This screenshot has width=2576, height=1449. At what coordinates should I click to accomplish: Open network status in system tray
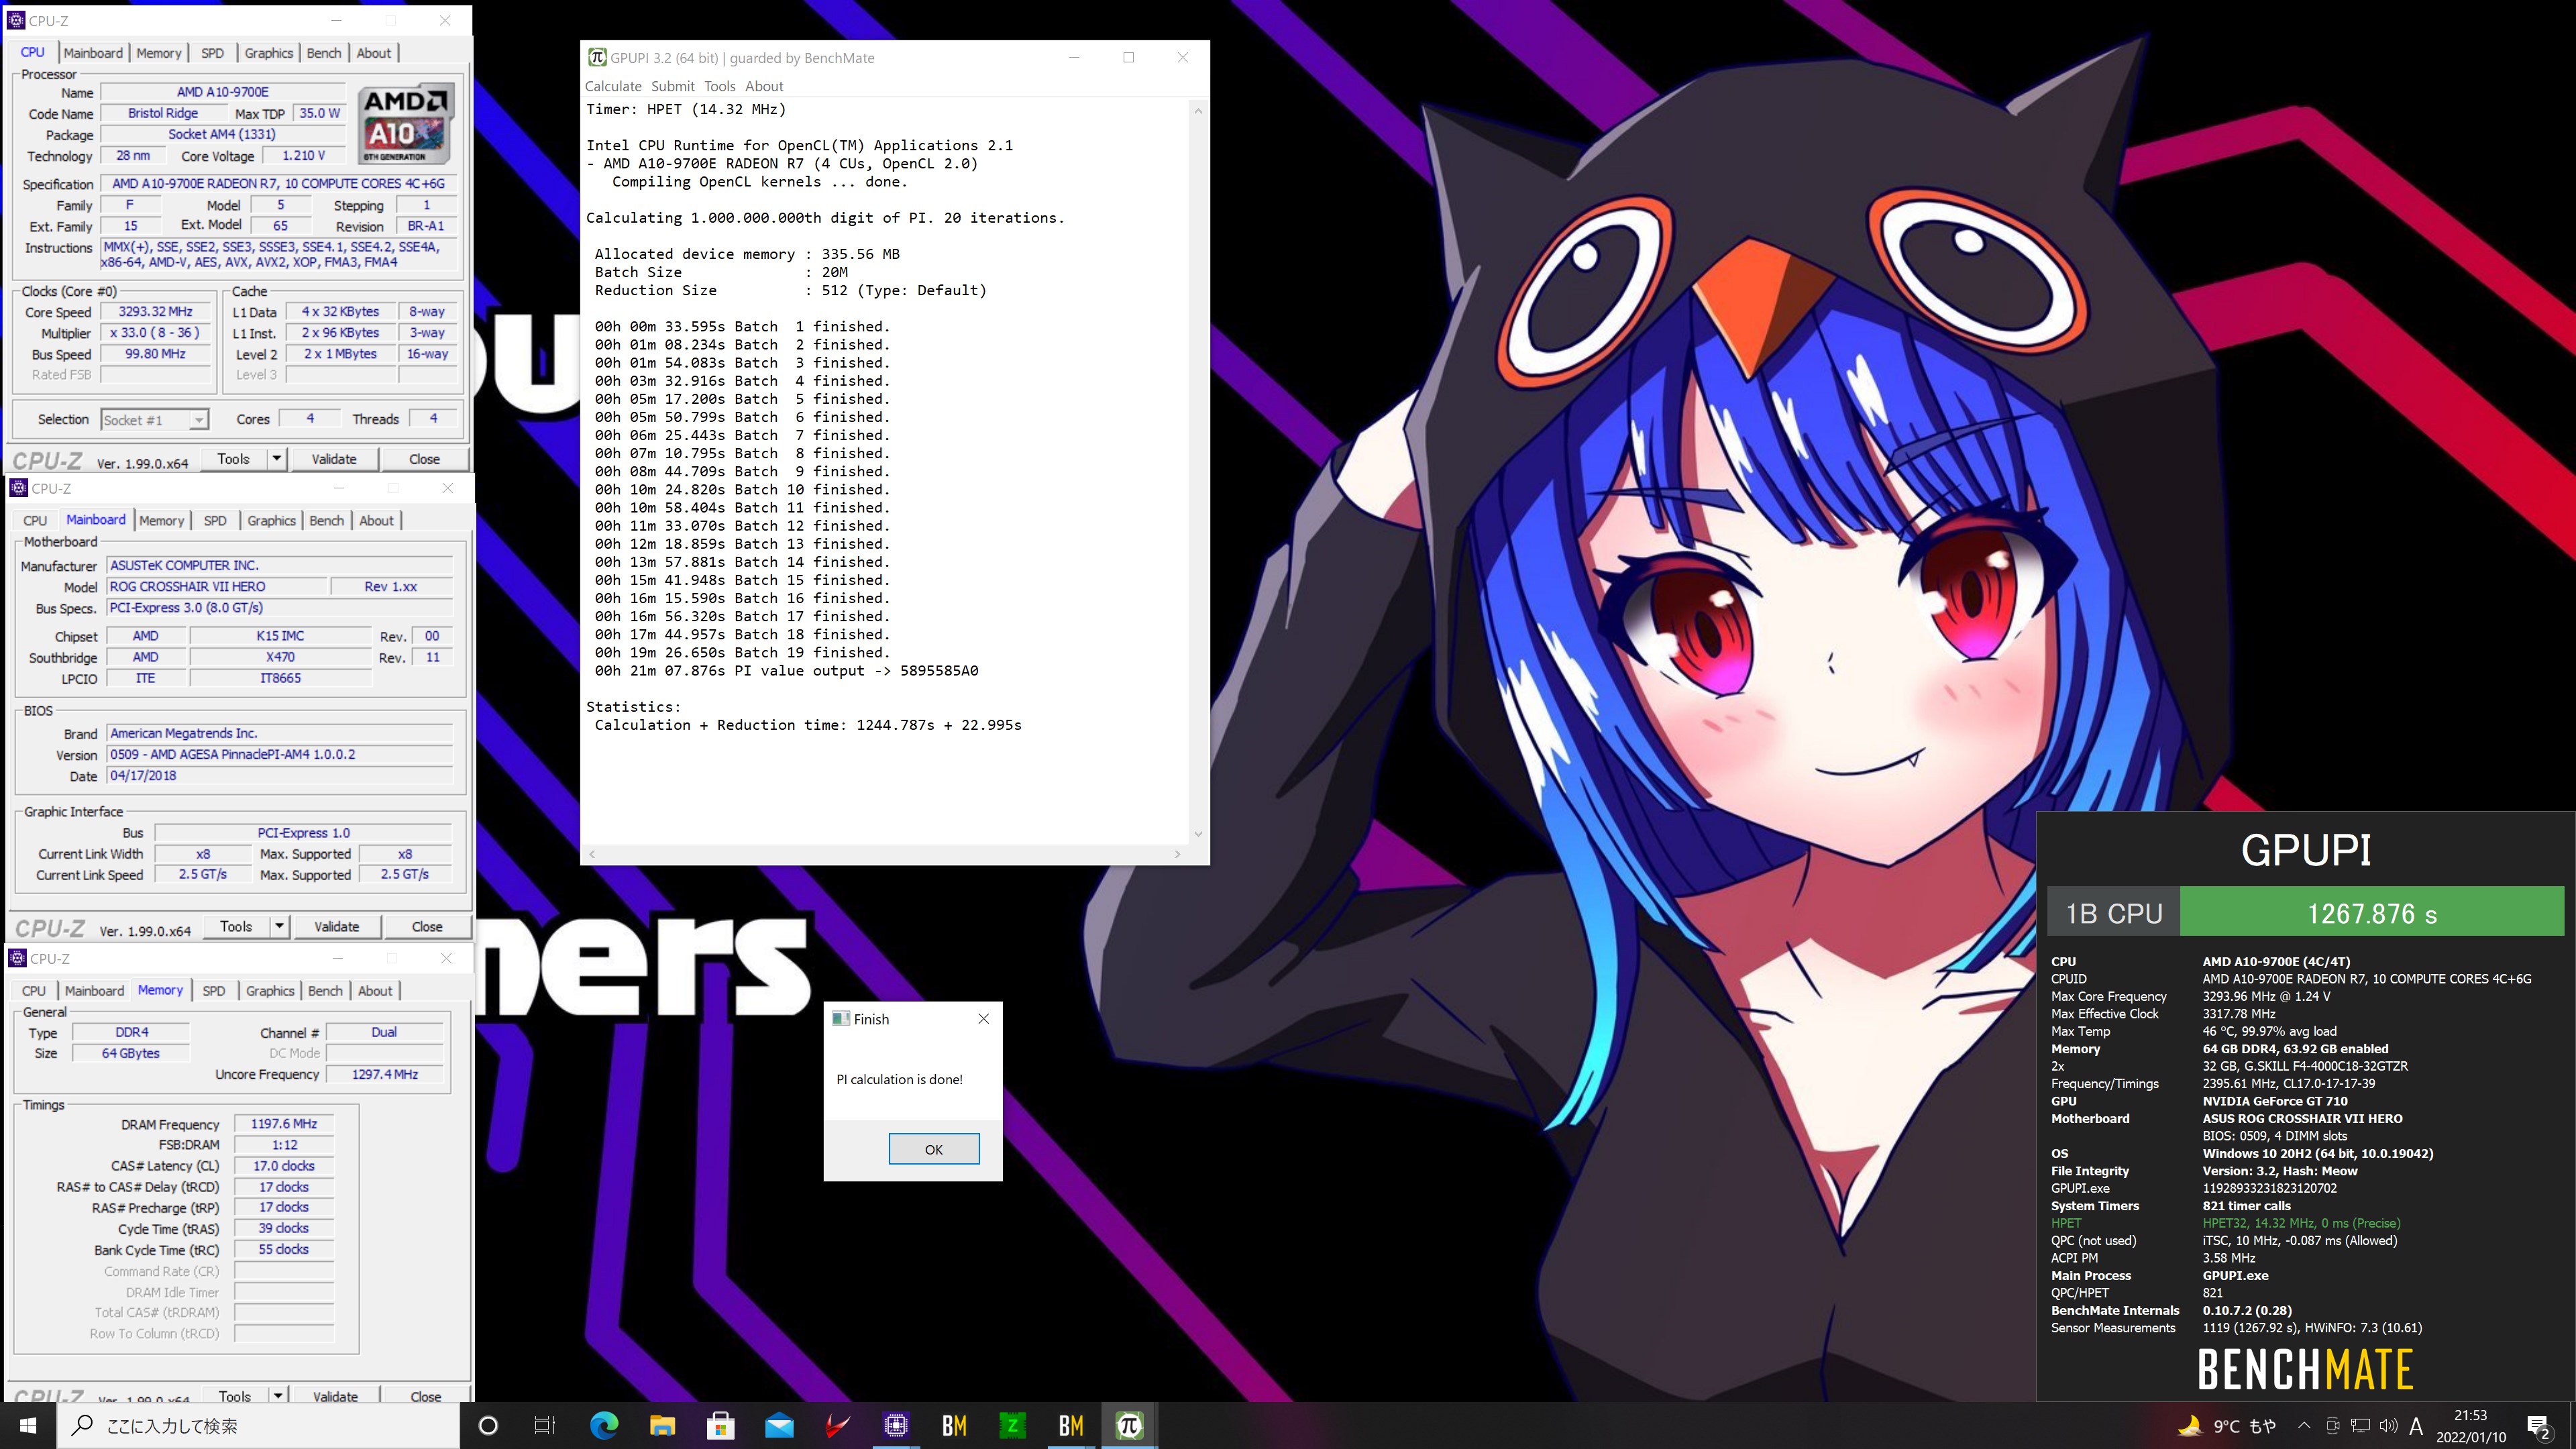[x=2360, y=1426]
